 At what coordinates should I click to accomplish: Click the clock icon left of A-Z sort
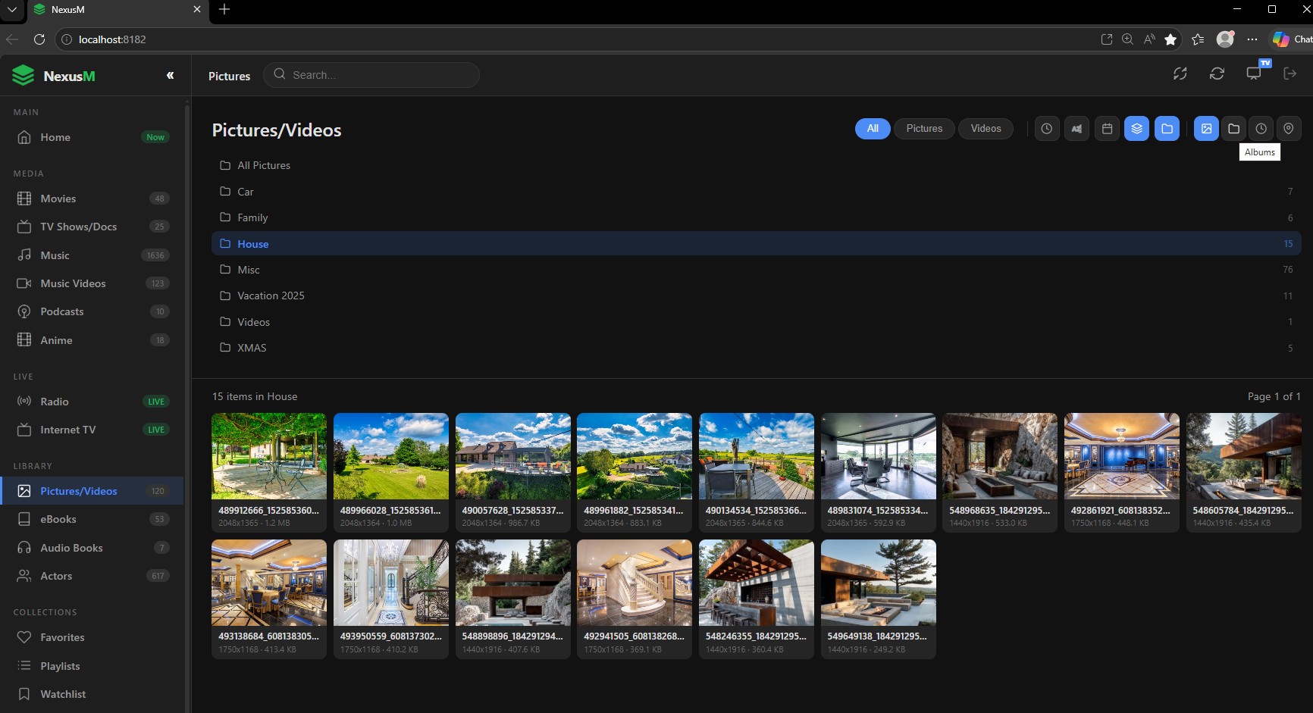pyautogui.click(x=1047, y=129)
